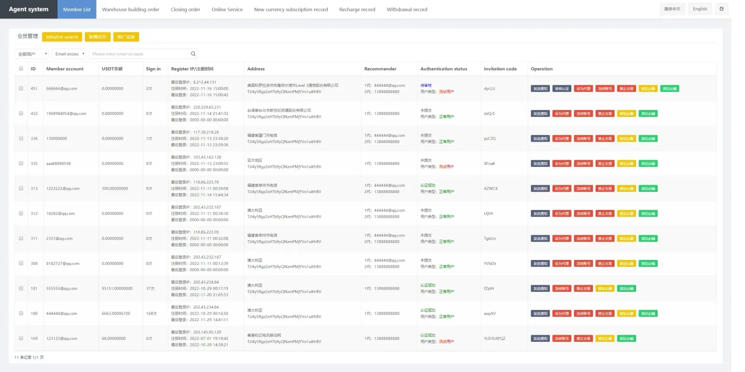This screenshot has width=745, height=372.
Task: Click 冻结账号 for account aaa88898598
Action: pos(583,164)
